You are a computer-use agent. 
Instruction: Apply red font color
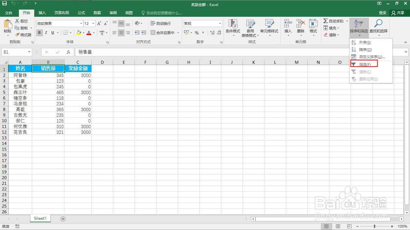pyautogui.click(x=89, y=33)
